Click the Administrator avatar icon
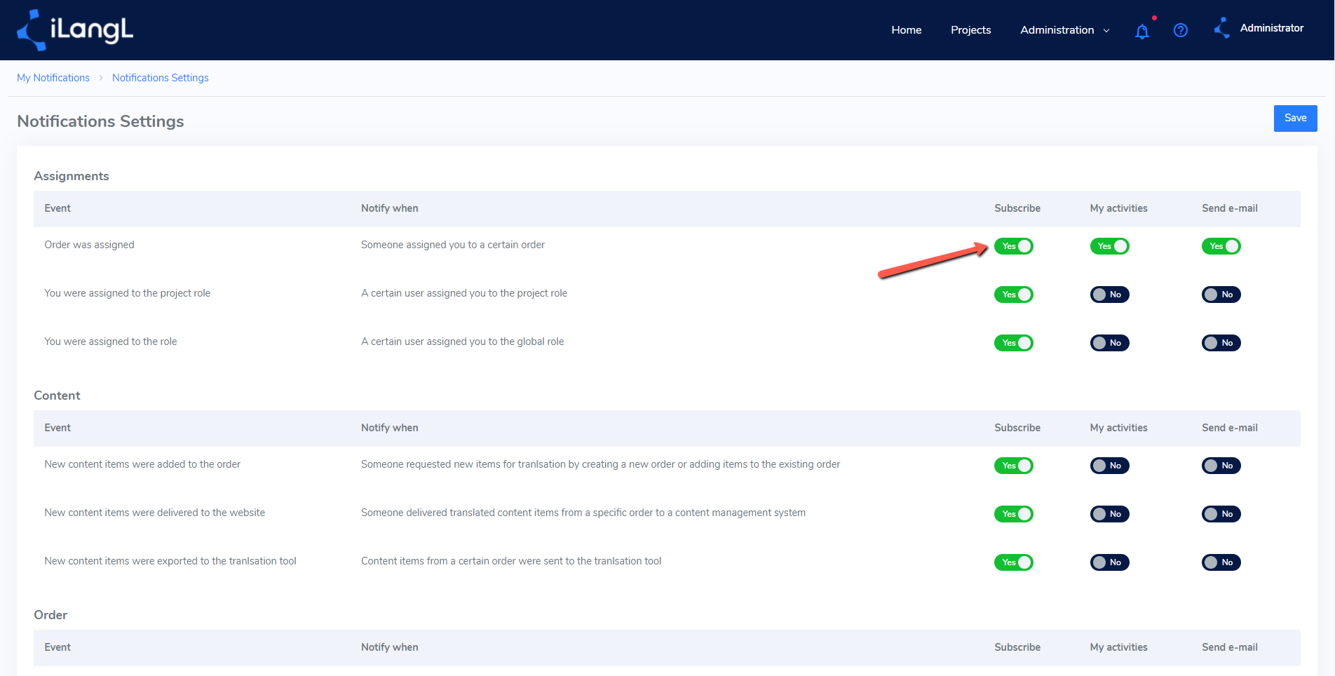1335x676 pixels. 1222,28
